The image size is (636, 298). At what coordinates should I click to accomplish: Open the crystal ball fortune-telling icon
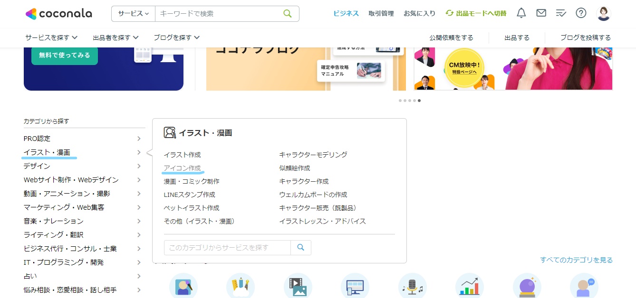tap(527, 286)
